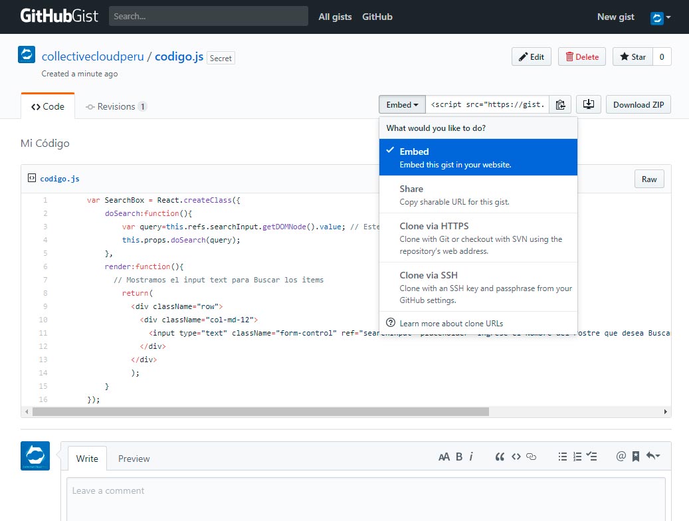Open gist in GitHub Desktop icon
This screenshot has height=521, width=689.
[x=589, y=104]
